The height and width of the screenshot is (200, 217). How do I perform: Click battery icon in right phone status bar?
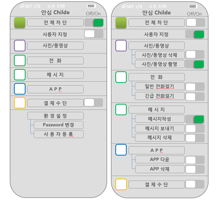(x=193, y=6)
